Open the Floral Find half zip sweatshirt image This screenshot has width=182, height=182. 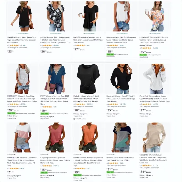pos(154,79)
